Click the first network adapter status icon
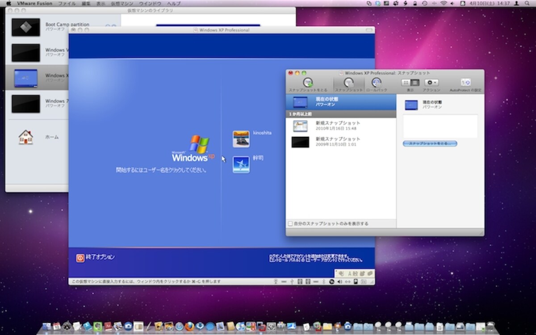This screenshot has height=335, width=536. [x=300, y=281]
